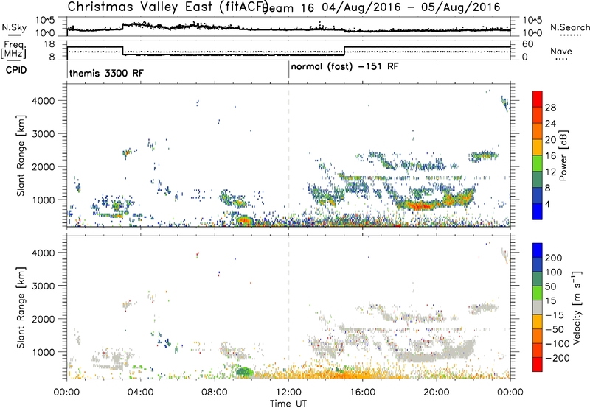
Task: Click the '200' tick on the velocity scale
Action: (x=554, y=258)
